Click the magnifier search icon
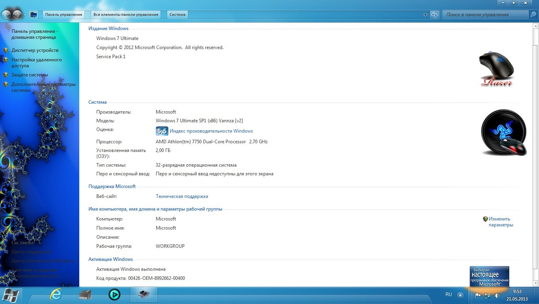The width and height of the screenshot is (539, 304). [533, 15]
